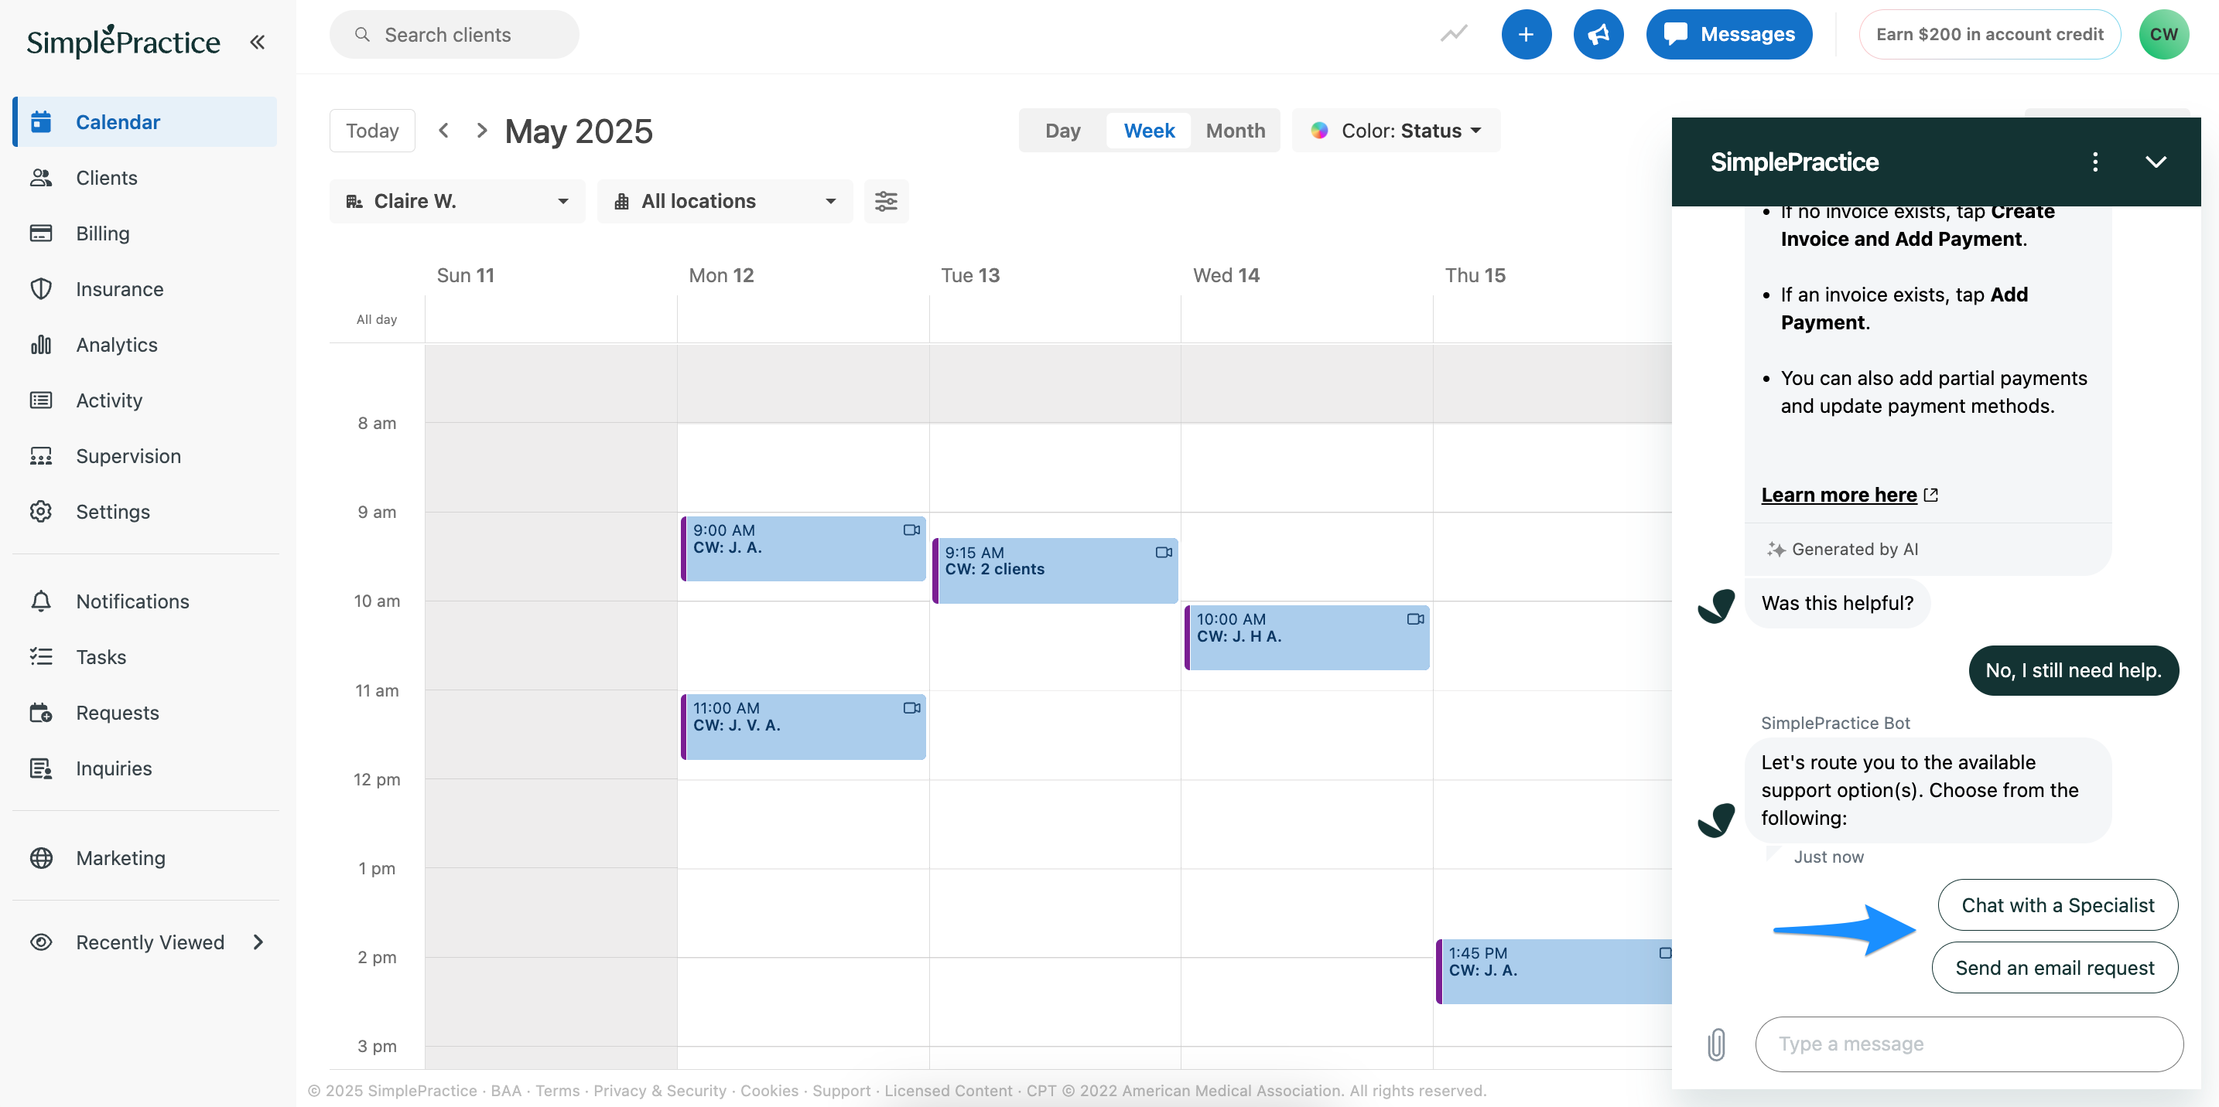Viewport: 2219px width, 1107px height.
Task: Switch to Week view
Action: click(1148, 130)
